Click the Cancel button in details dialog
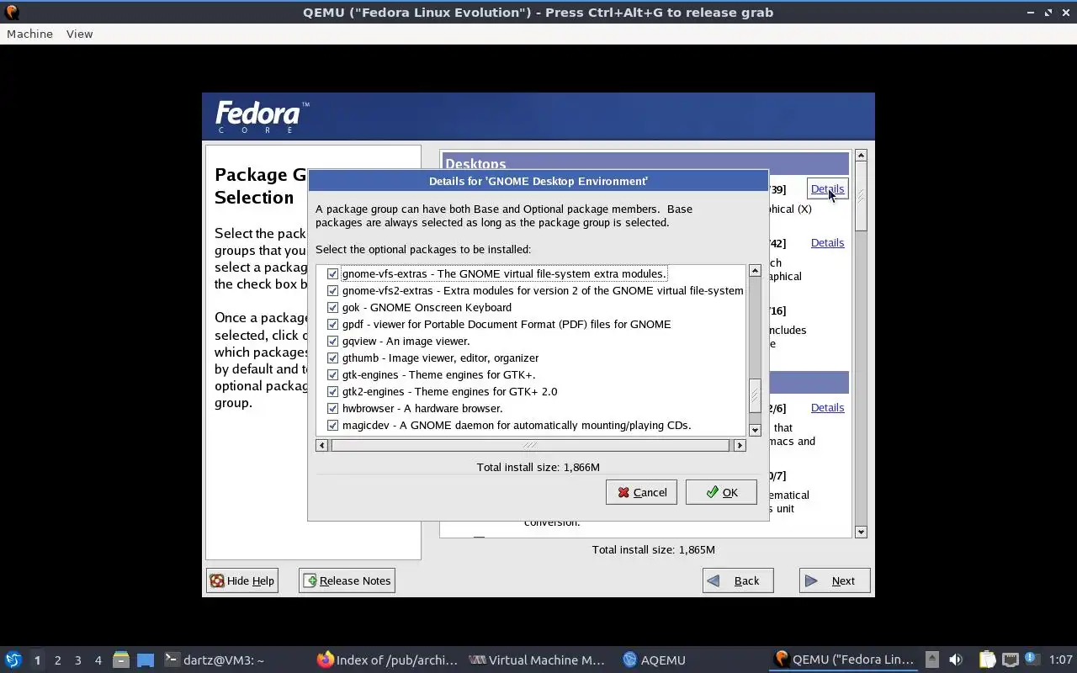 point(641,492)
